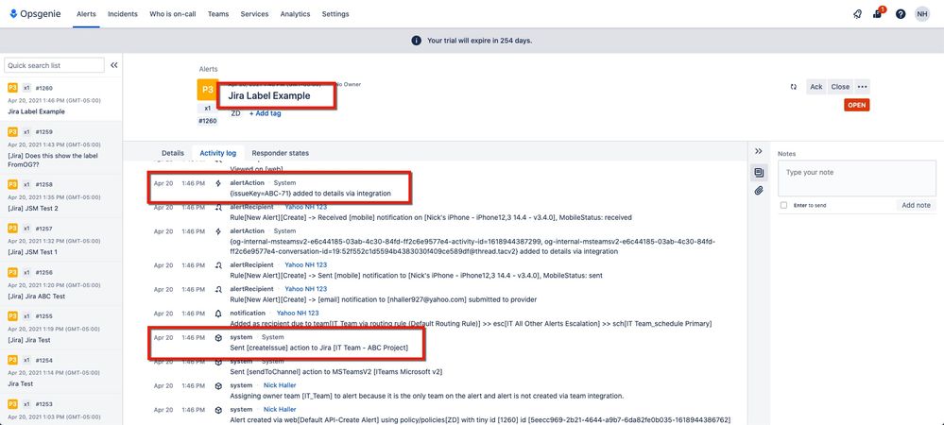Click the Add note button
944x425 pixels.
[x=916, y=205]
